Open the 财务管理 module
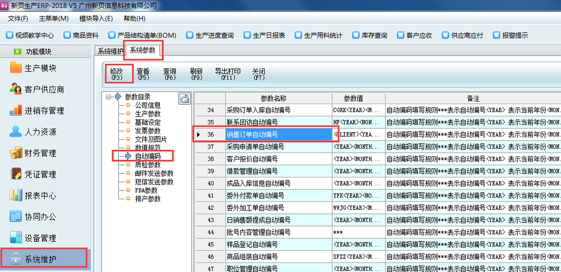This screenshot has height=272, width=561. click(x=40, y=153)
